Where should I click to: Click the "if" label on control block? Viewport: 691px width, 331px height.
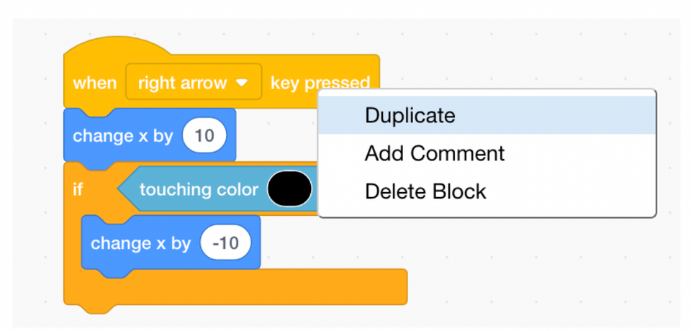[78, 190]
